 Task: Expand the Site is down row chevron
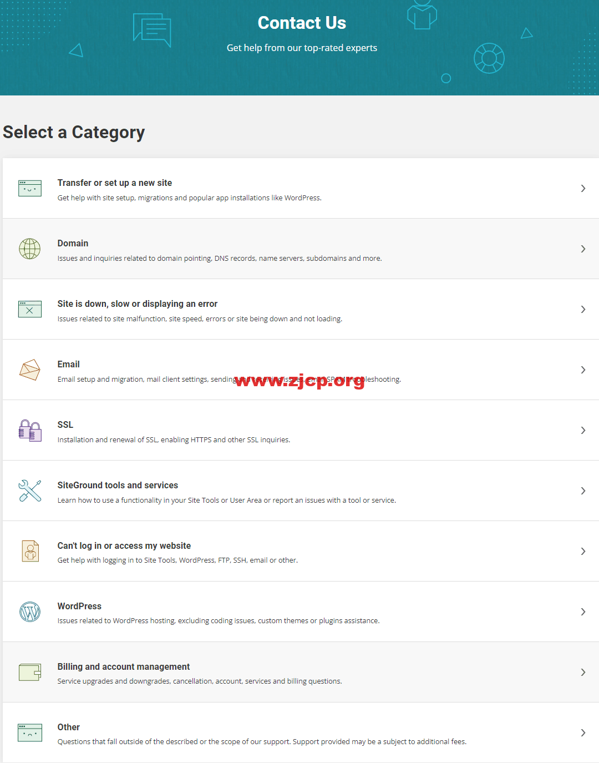tap(583, 309)
